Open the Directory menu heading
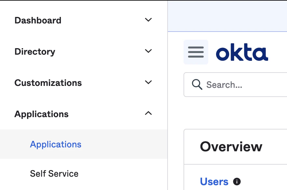Viewport: 287px width, 190px height. pyautogui.click(x=35, y=52)
